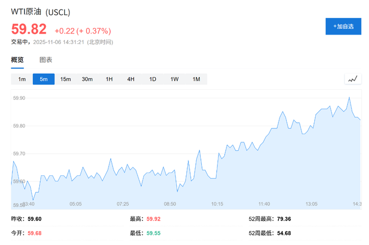
Task: Change chart interval to 4H
Action: (x=131, y=79)
